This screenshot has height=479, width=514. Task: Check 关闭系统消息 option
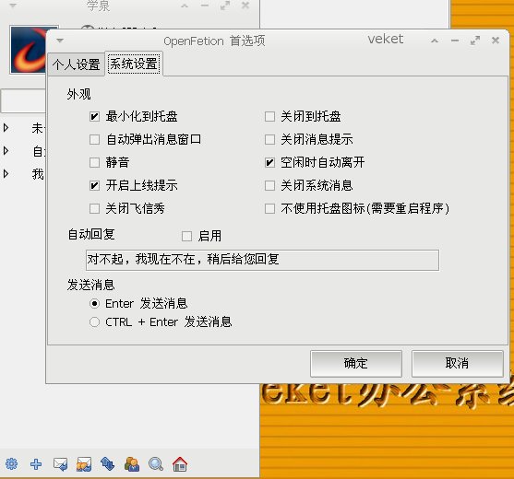tap(269, 186)
